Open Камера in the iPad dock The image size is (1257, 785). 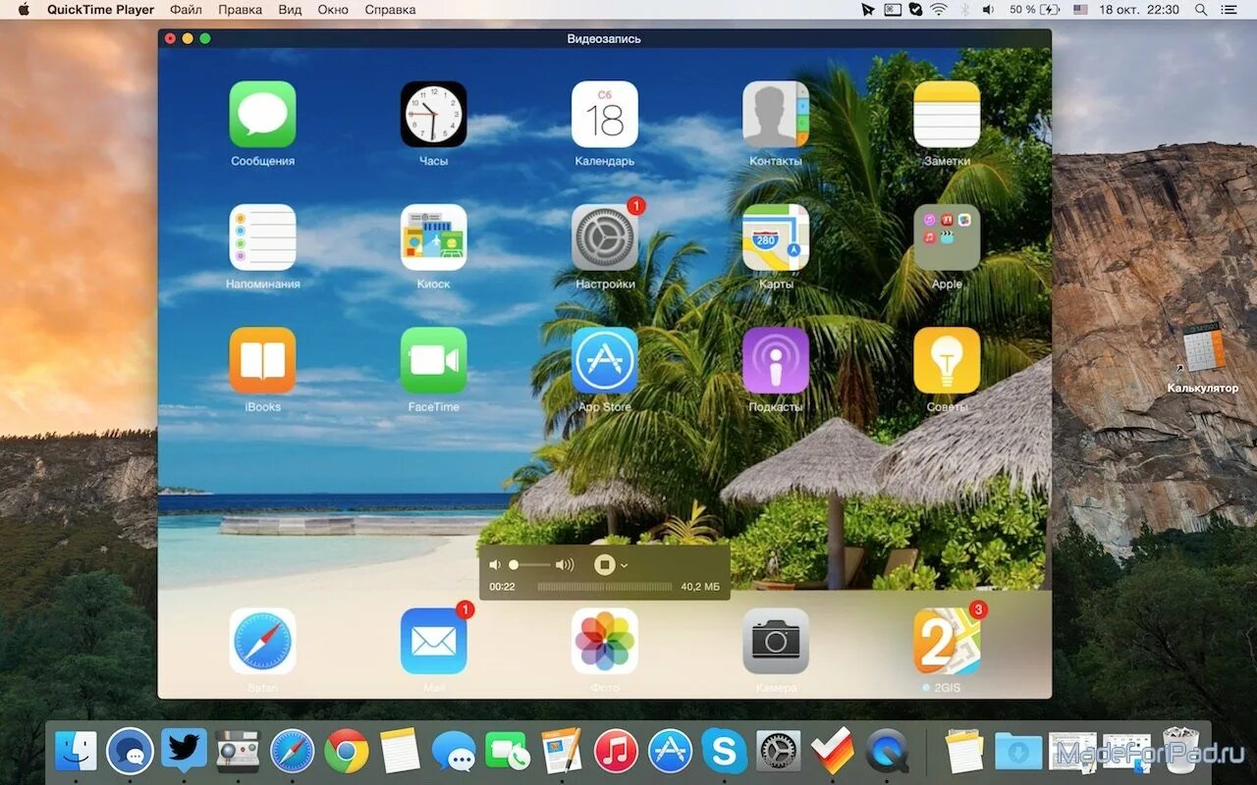(776, 641)
